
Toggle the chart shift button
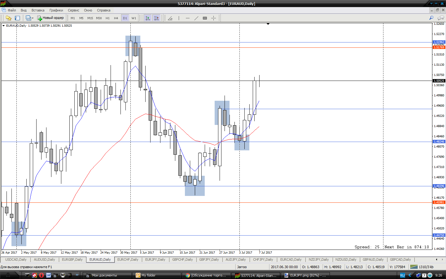pos(156,18)
